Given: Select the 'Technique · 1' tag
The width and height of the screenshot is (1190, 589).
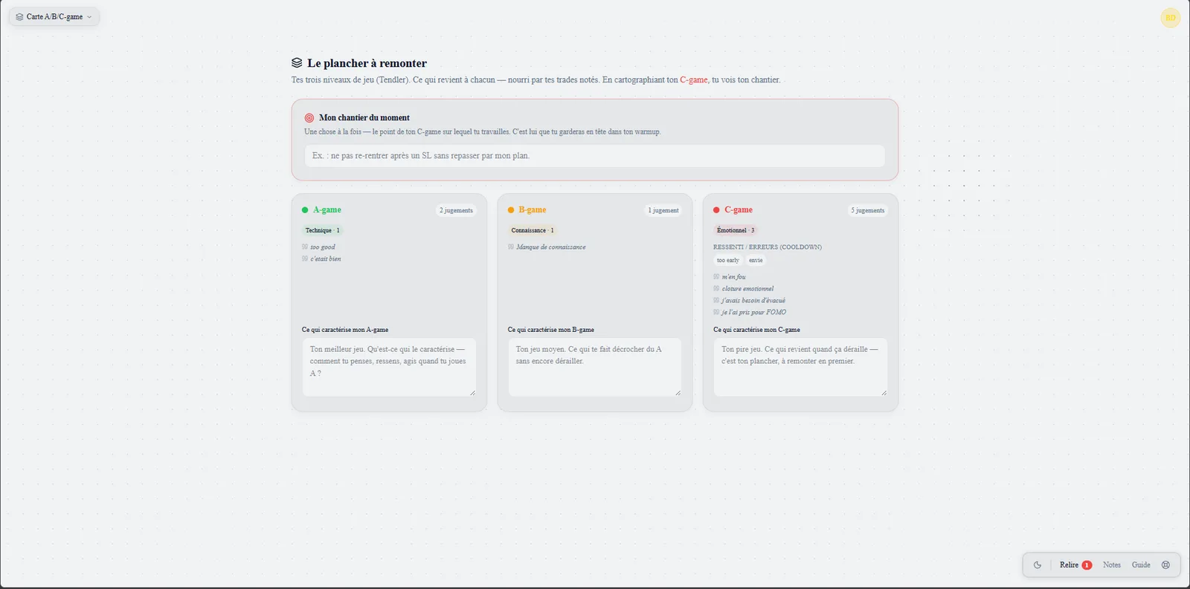Looking at the screenshot, I should click(323, 230).
